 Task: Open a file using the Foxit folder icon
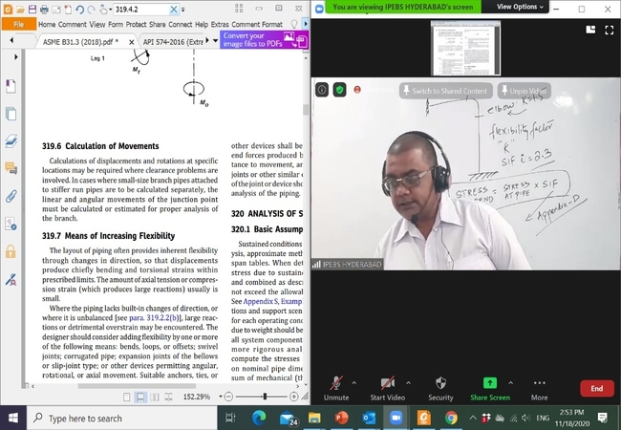20,10
